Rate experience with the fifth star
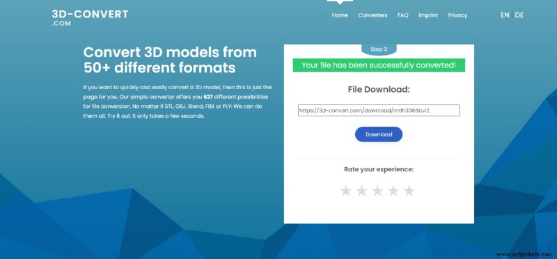557x259 pixels. click(x=409, y=191)
